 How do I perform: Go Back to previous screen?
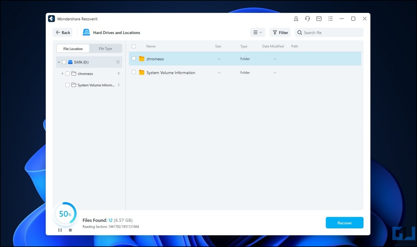pyautogui.click(x=63, y=33)
